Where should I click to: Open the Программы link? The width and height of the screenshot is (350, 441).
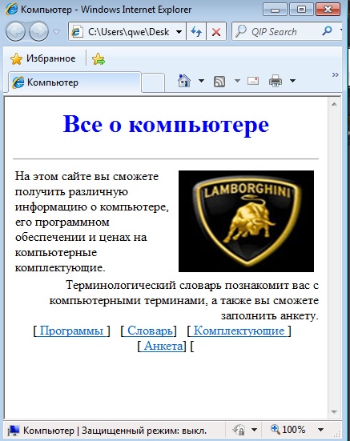click(x=72, y=331)
